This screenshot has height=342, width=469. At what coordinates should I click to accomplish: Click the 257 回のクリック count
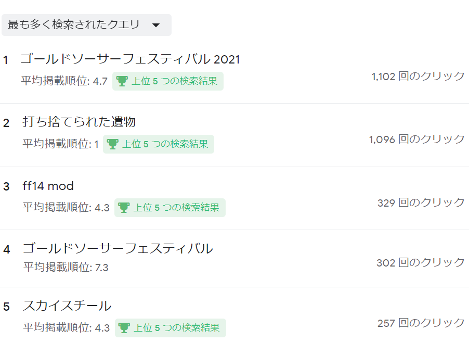(x=421, y=323)
